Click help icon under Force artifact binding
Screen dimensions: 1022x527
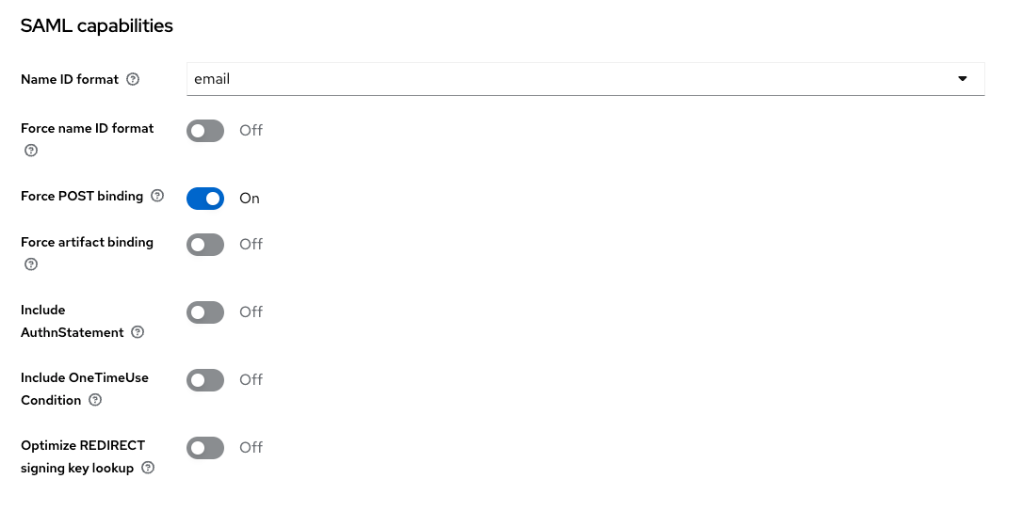(30, 264)
